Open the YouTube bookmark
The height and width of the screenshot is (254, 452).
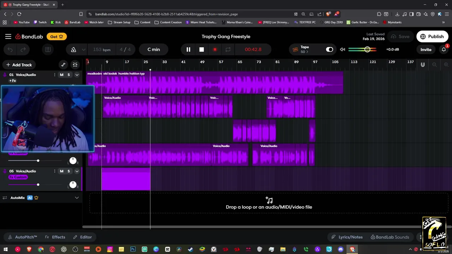click(21, 22)
